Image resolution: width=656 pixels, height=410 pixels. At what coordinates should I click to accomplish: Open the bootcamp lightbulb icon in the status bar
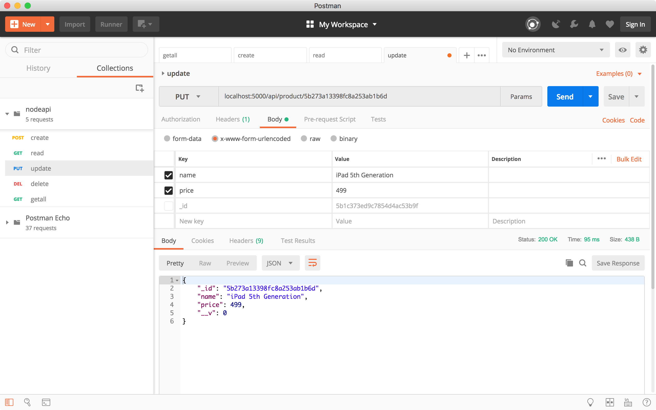590,402
